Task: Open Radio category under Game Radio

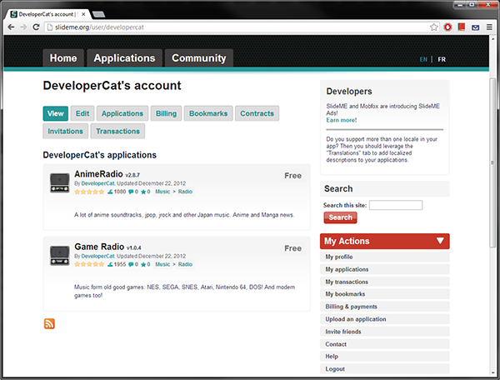Action: pyautogui.click(x=185, y=264)
